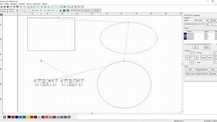Click the Redo arrow icon
Viewport: 217px width, 122px height.
coord(24,7)
